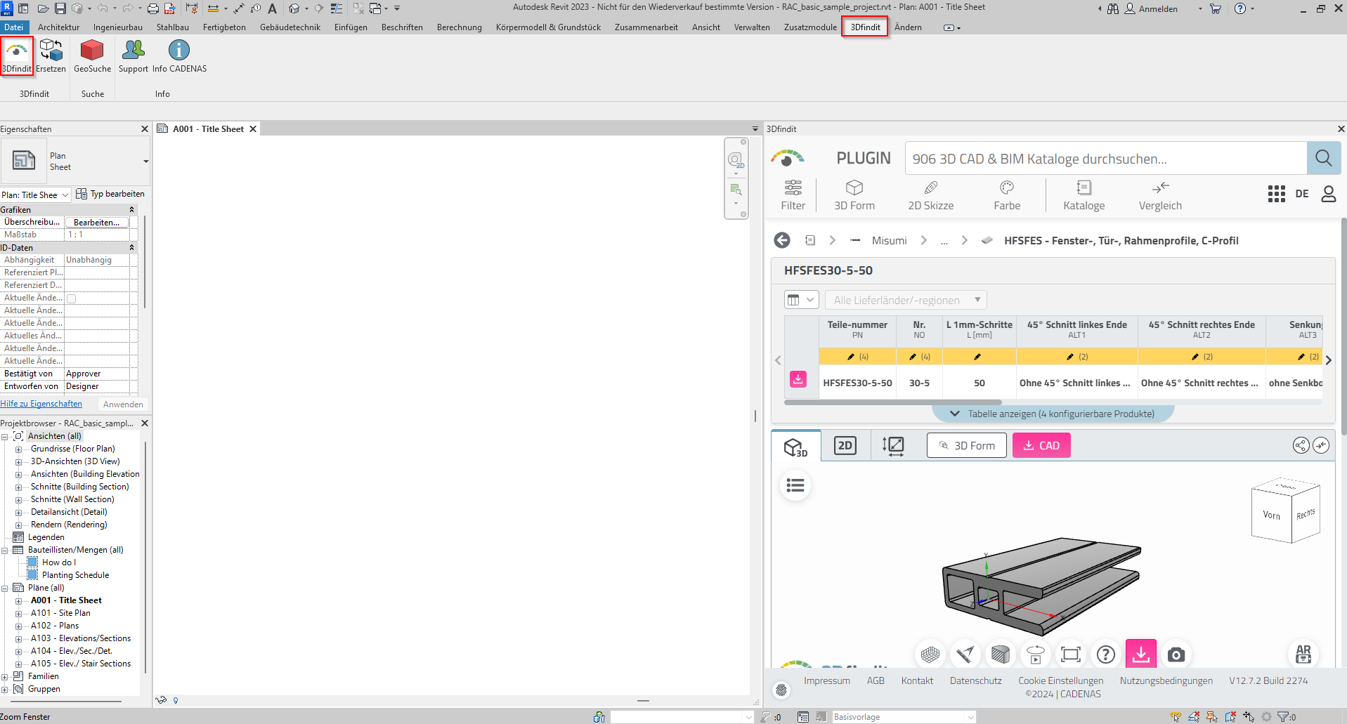Collapse the Grafiken properties section
This screenshot has width=1347, height=724.
coord(131,209)
